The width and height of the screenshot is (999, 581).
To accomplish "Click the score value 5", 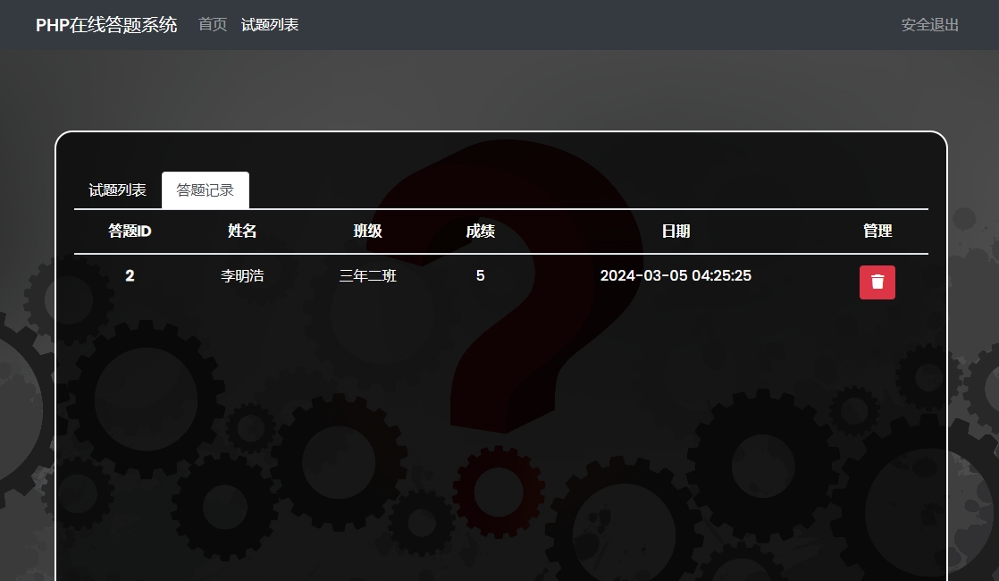I will (x=480, y=276).
